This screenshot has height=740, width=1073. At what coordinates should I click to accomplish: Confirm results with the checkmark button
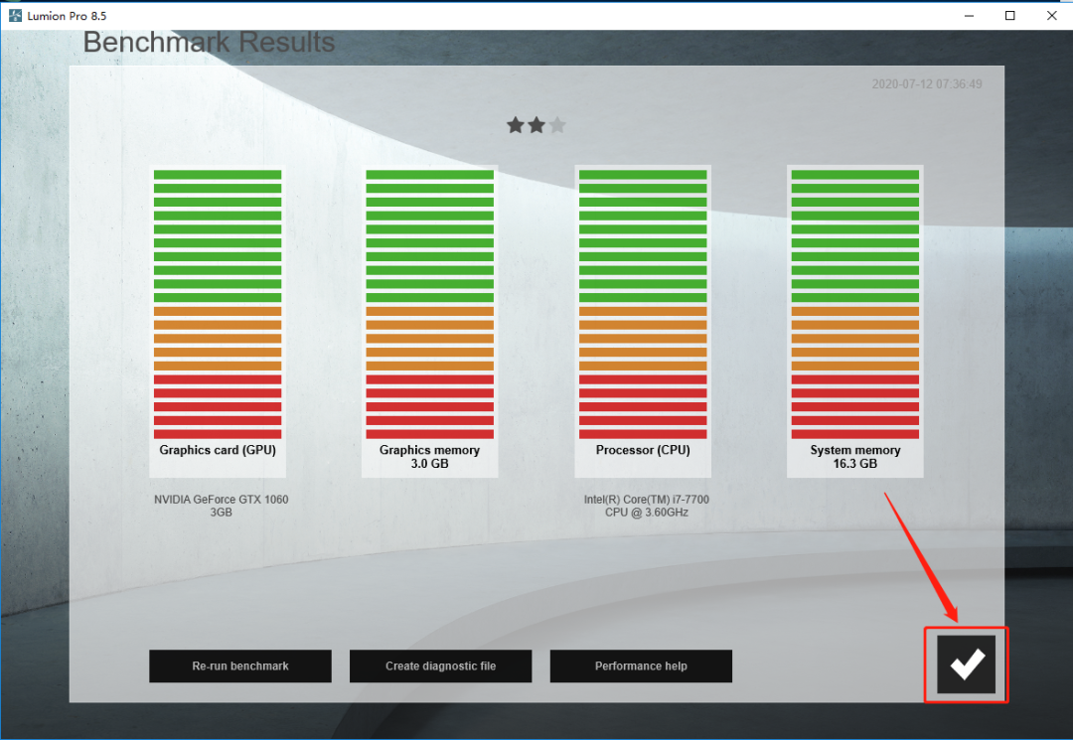(966, 665)
